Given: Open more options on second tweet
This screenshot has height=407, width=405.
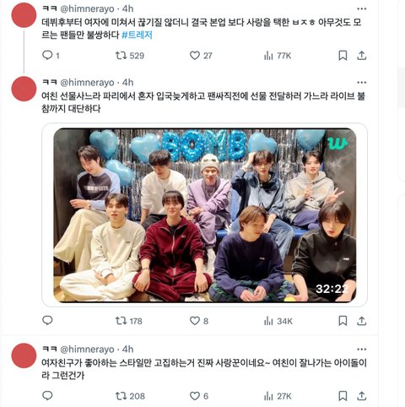Looking at the screenshot, I should pos(361,83).
